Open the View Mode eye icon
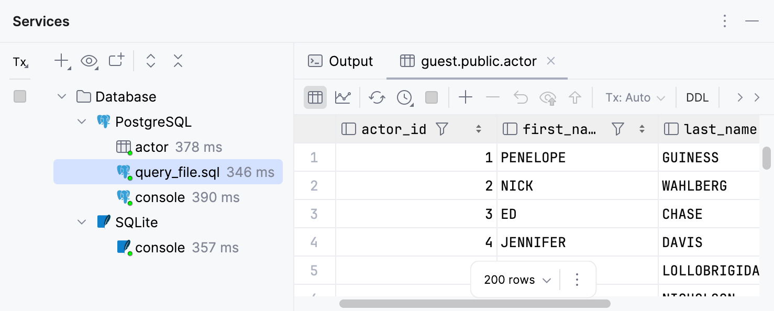The image size is (774, 311). 90,61
